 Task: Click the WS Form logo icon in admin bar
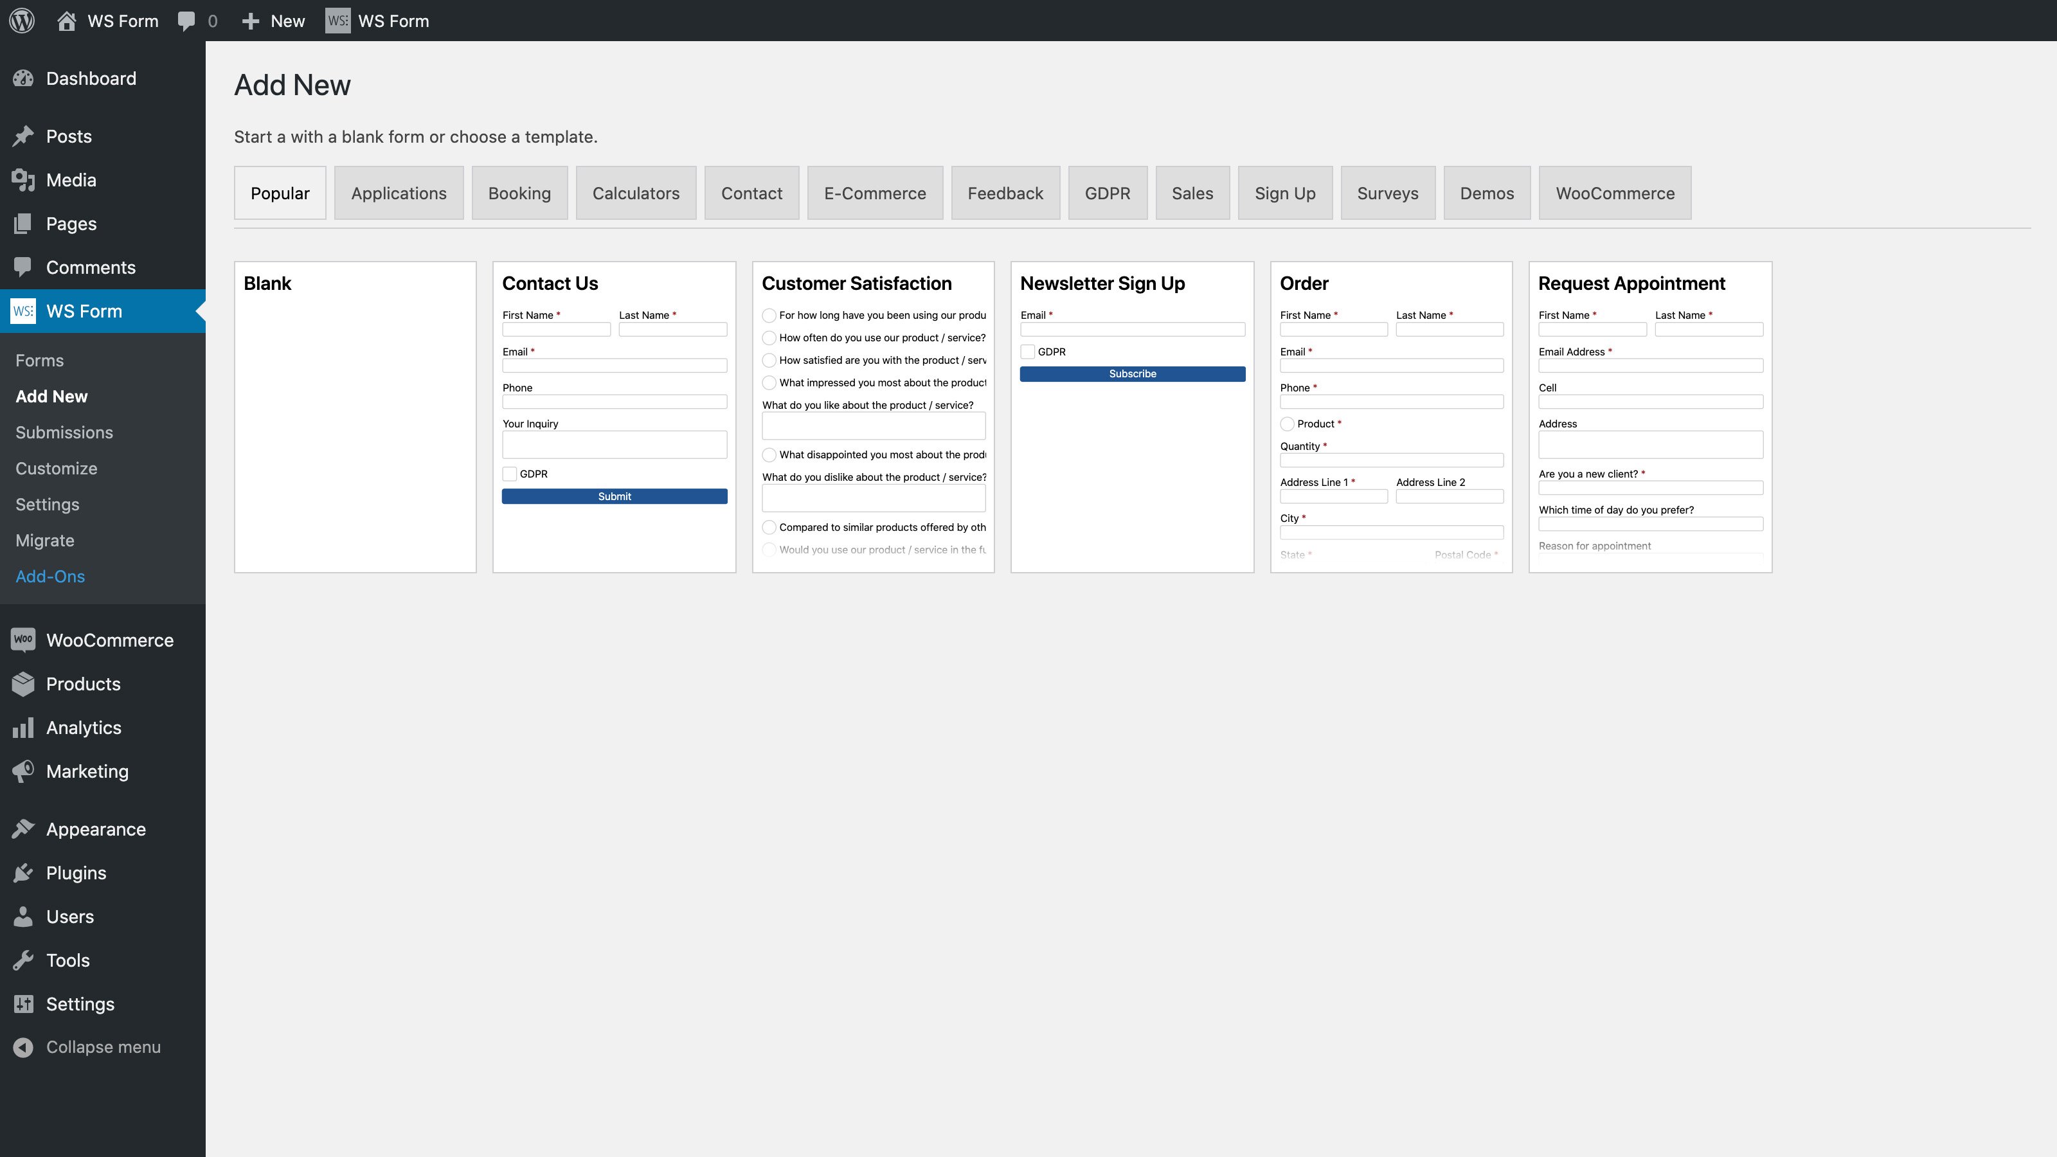(337, 21)
